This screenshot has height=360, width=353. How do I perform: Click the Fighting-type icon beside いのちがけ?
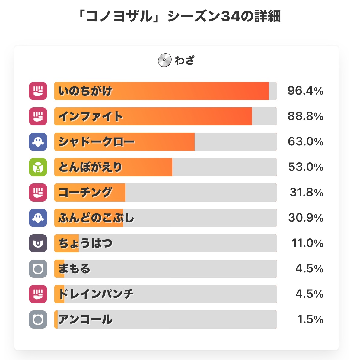[38, 91]
